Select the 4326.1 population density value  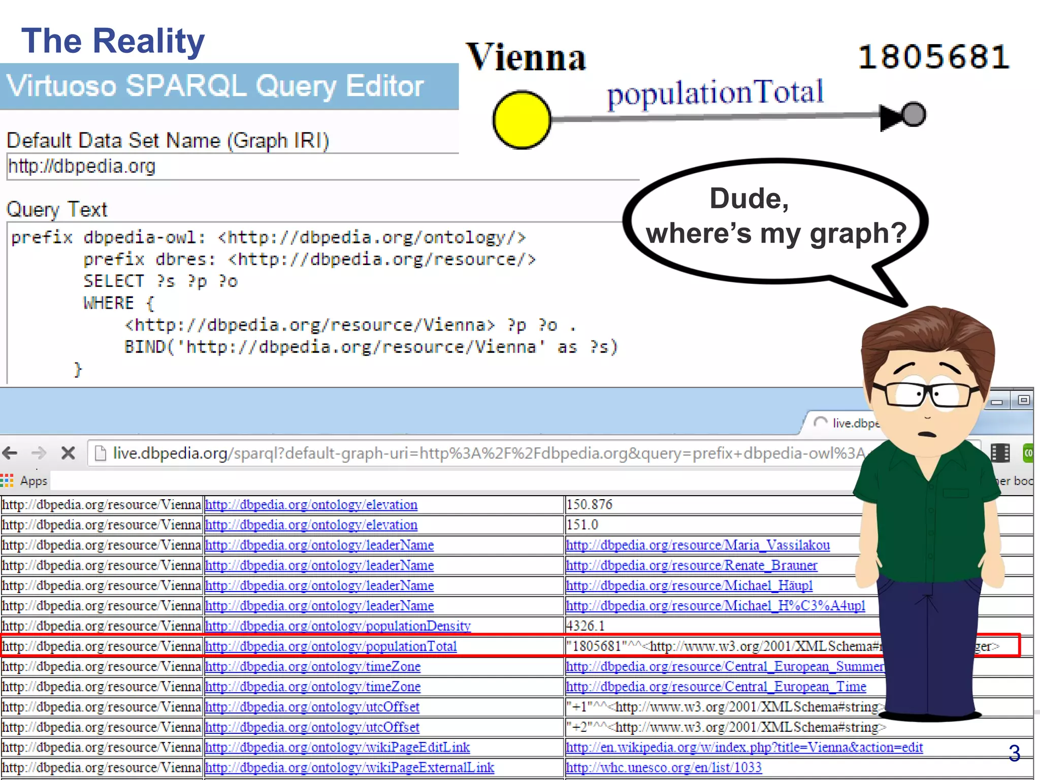point(586,626)
